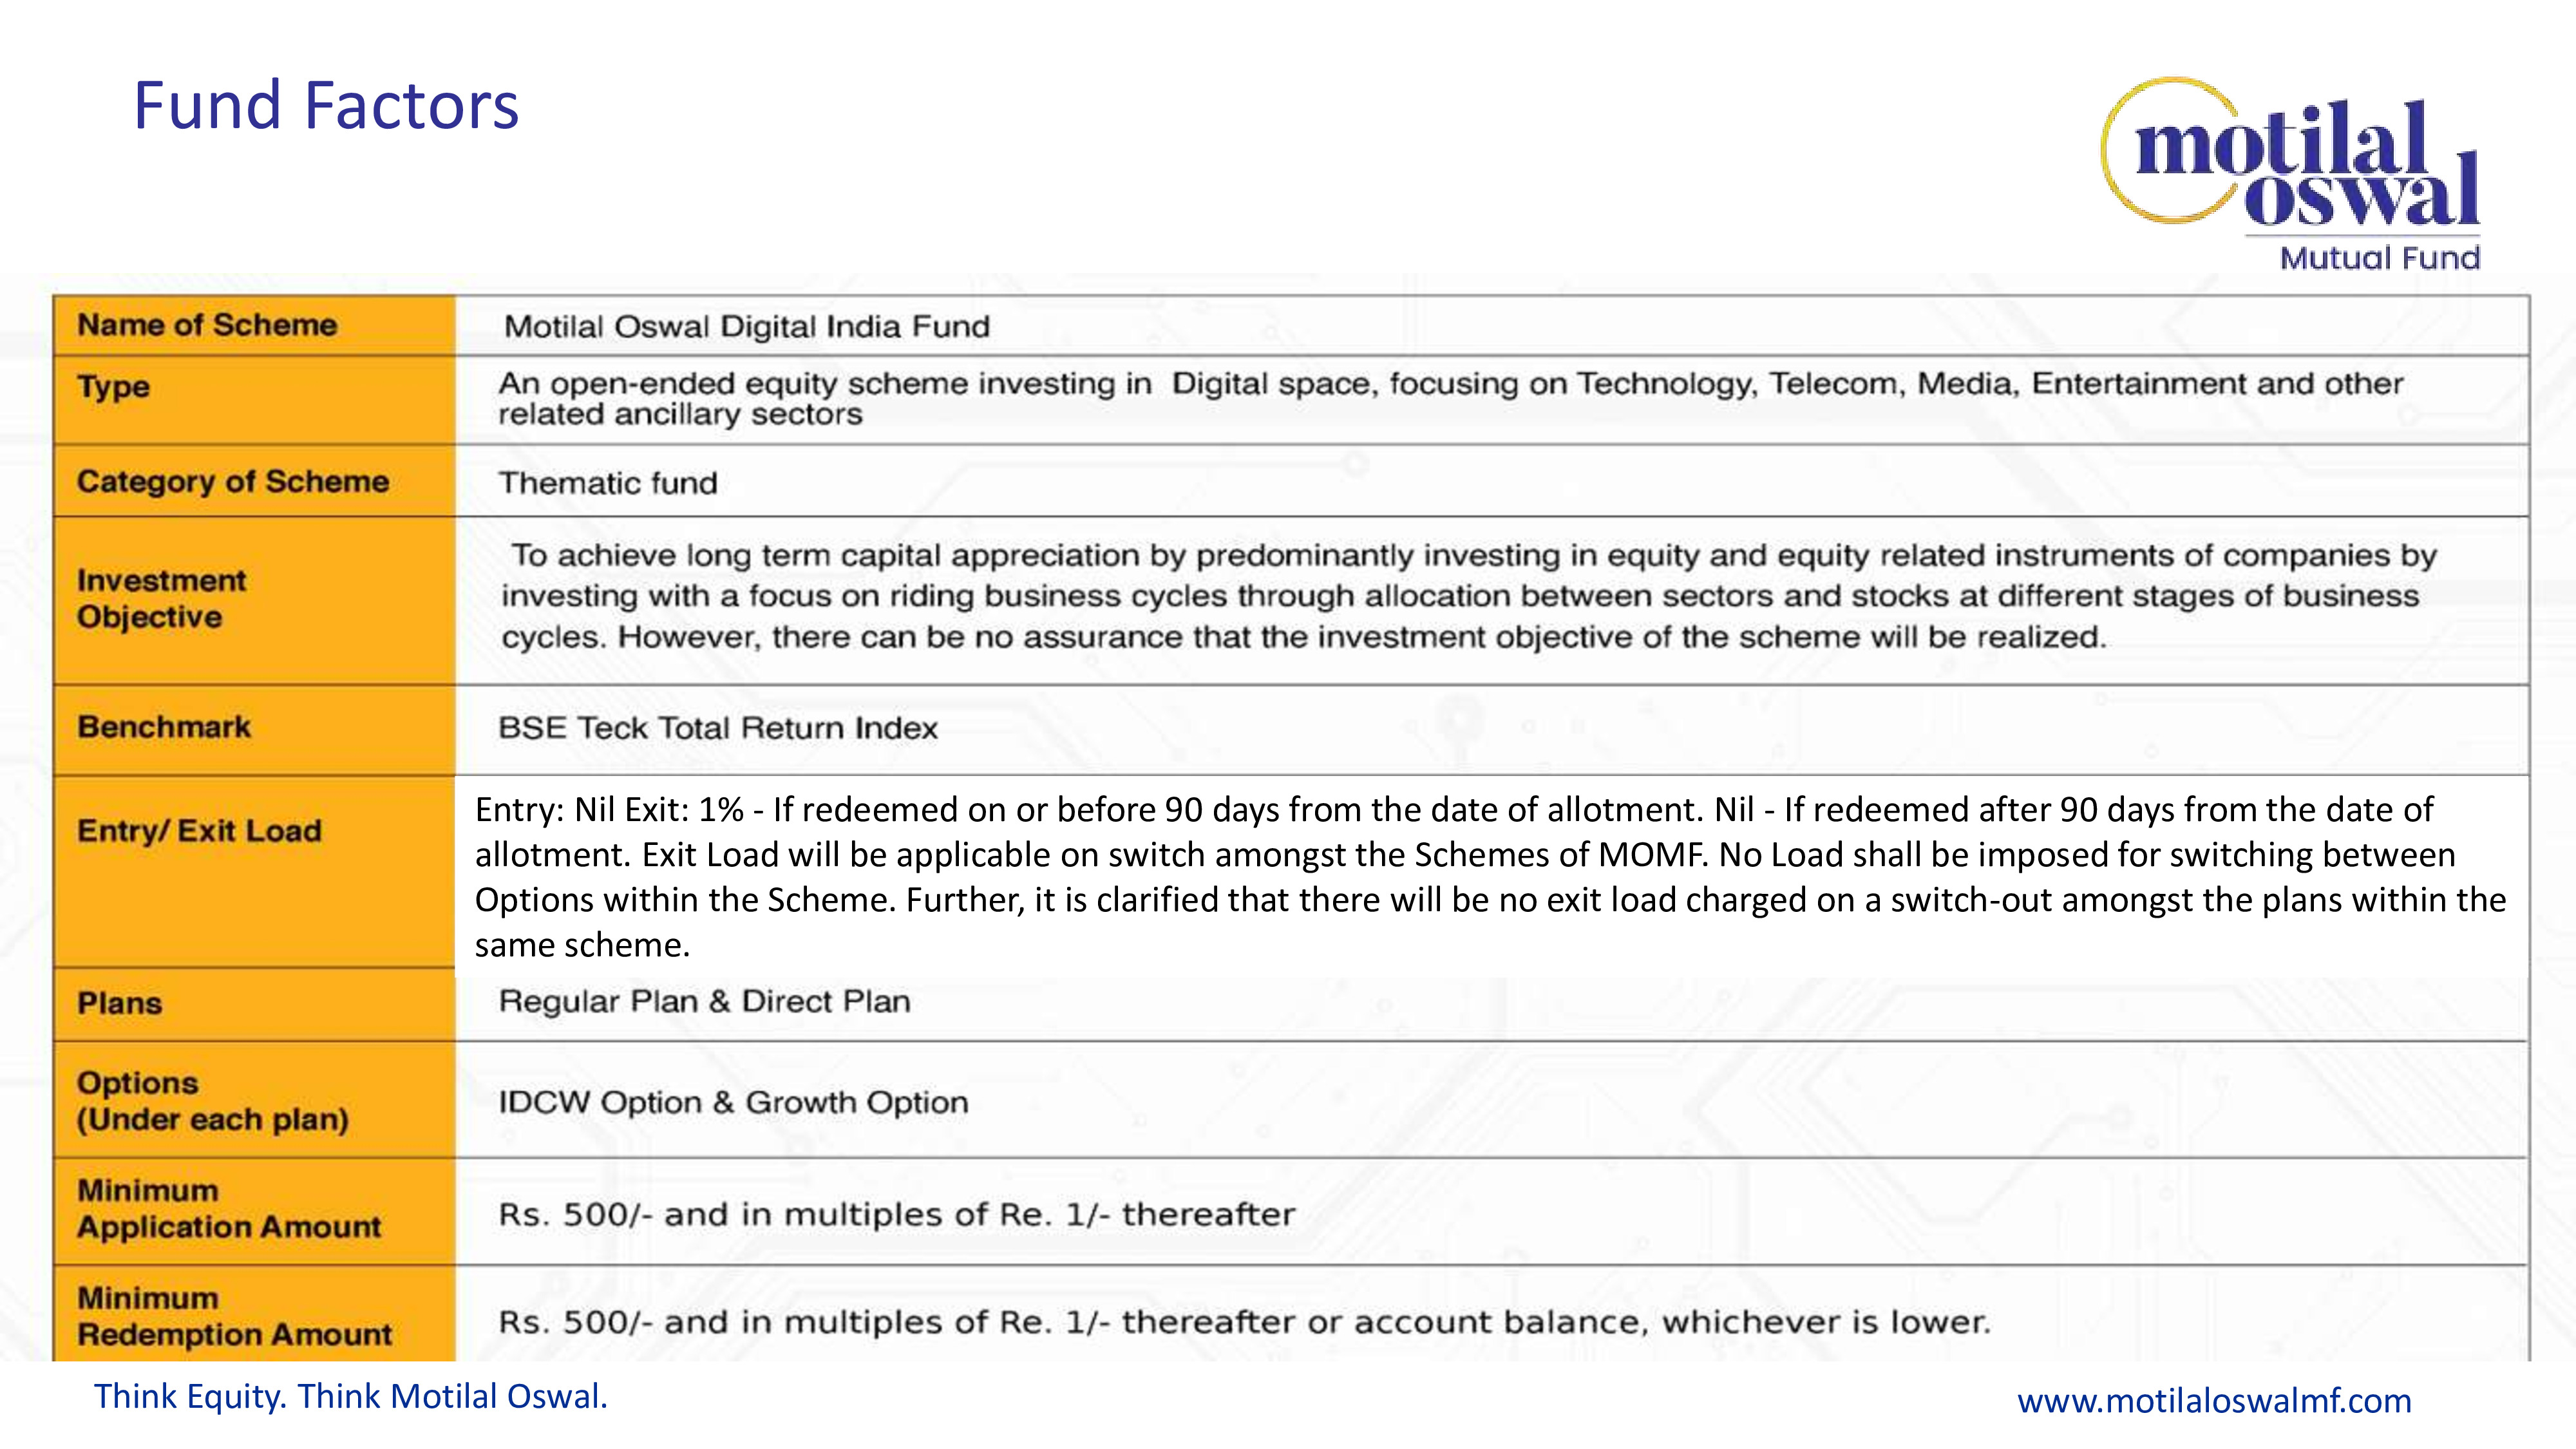Click IDCW Option & Growth Option text

[733, 1102]
